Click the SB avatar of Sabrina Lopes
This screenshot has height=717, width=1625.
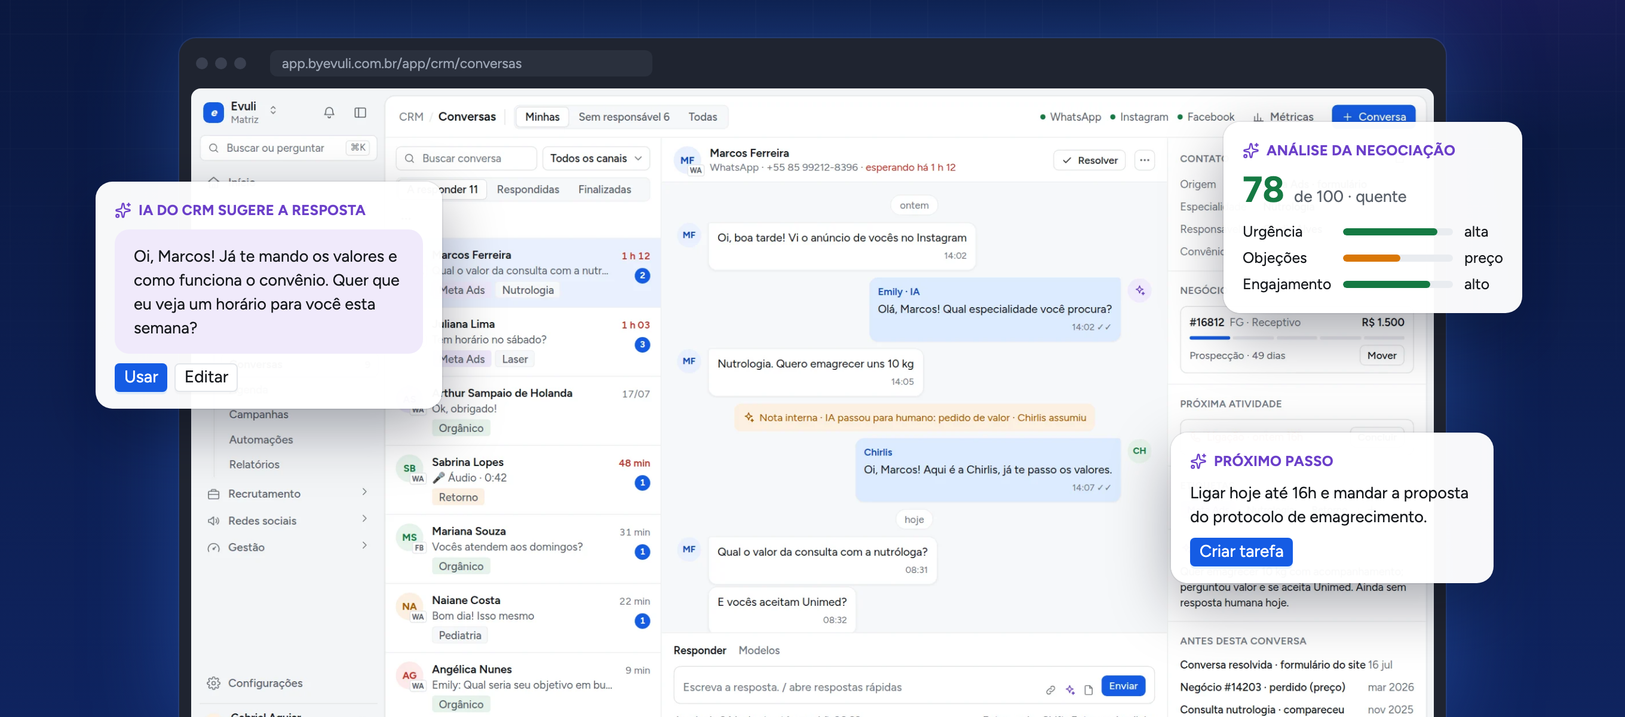coord(409,468)
